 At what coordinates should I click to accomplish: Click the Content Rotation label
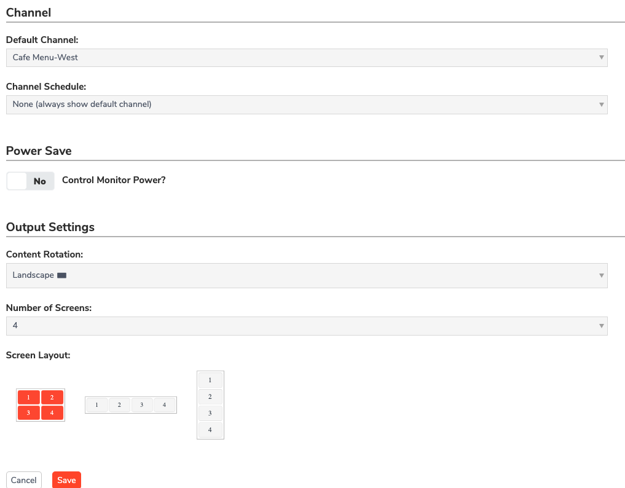coord(44,254)
